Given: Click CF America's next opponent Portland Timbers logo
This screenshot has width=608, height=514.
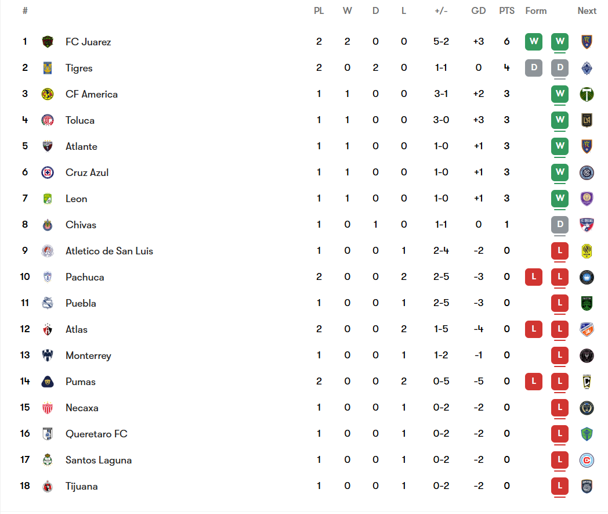Looking at the screenshot, I should tap(587, 94).
